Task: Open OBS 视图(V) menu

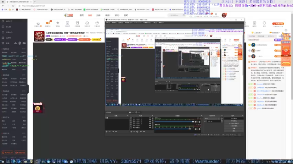Action: (121, 23)
